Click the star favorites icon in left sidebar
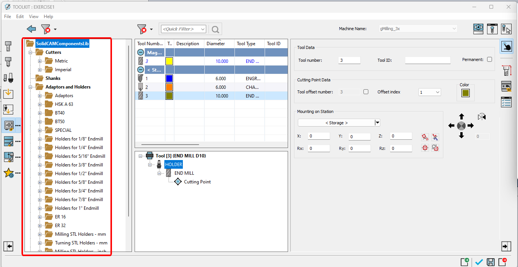518x267 pixels. [9, 173]
